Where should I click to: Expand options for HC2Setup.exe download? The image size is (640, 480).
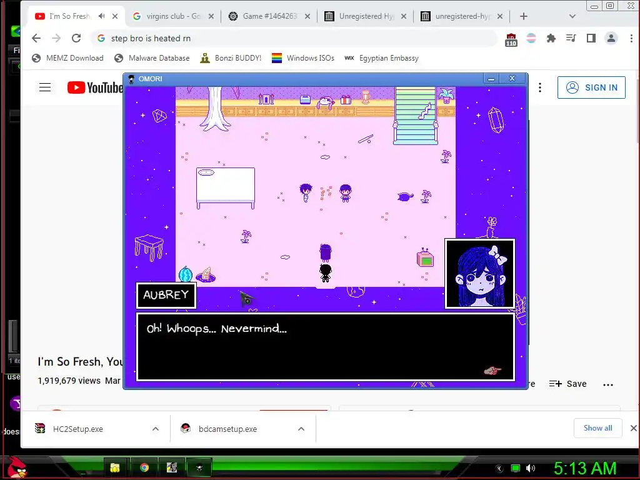tap(156, 429)
